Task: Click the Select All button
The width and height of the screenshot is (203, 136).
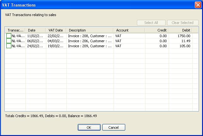Action: pyautogui.click(x=151, y=23)
